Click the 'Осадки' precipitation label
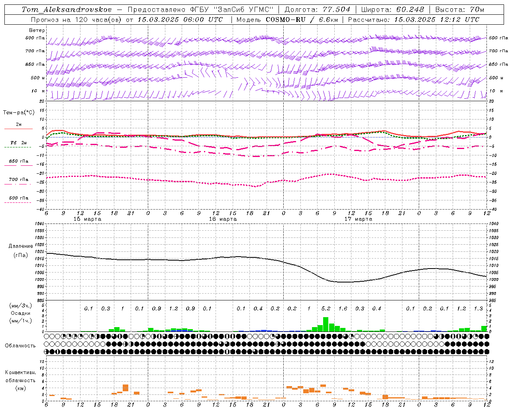This screenshot has height=408, width=510. 20,313
